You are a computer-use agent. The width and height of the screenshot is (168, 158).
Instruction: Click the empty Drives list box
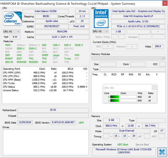(46, 142)
